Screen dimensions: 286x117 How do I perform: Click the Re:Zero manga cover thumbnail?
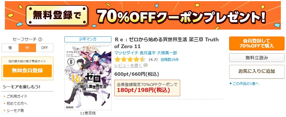(88, 77)
